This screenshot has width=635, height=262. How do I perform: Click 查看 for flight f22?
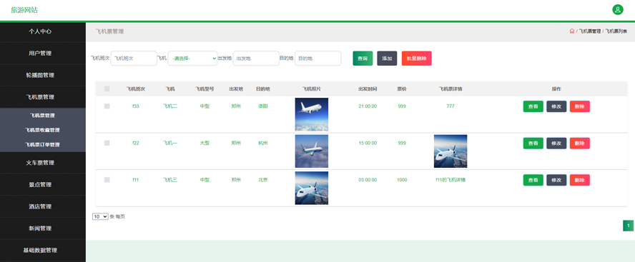click(x=533, y=143)
